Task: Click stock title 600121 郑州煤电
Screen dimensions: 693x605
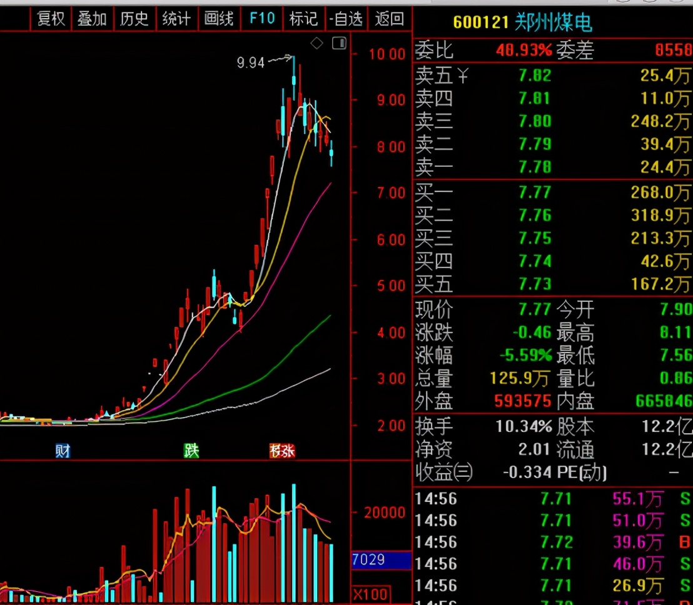Action: (x=522, y=22)
